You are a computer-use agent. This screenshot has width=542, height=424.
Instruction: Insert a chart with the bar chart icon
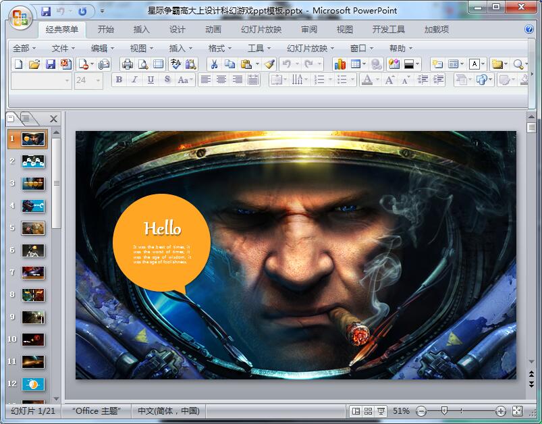pyautogui.click(x=340, y=64)
